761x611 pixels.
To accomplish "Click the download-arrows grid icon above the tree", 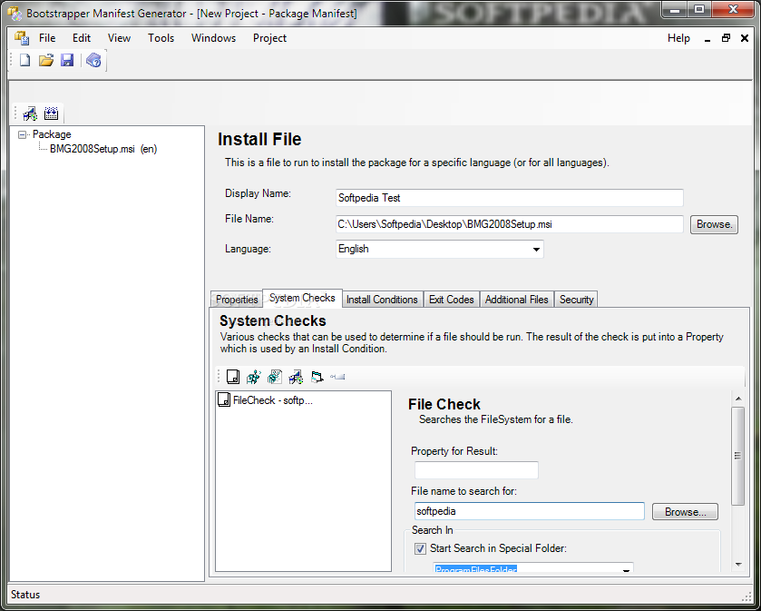I will pos(52,113).
